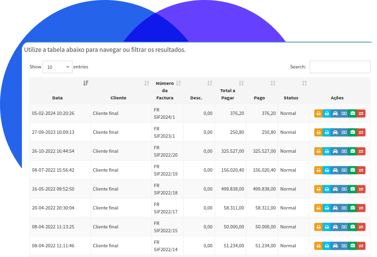Click money banknote icon for SIF2023/1
Image resolution: width=377 pixels, height=257 pixels.
tap(344, 132)
